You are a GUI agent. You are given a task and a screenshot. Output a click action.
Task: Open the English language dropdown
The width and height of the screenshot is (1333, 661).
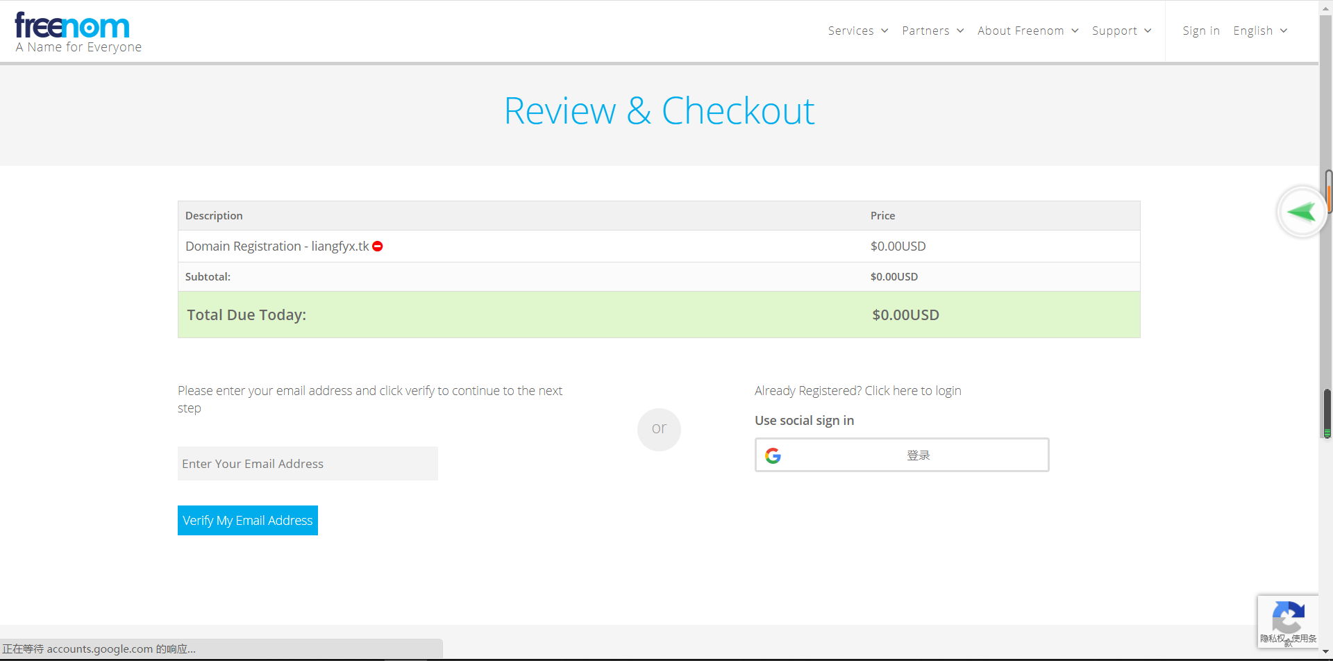(1259, 31)
